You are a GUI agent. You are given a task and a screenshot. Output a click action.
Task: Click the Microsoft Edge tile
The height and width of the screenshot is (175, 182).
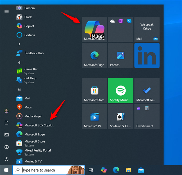point(94,55)
